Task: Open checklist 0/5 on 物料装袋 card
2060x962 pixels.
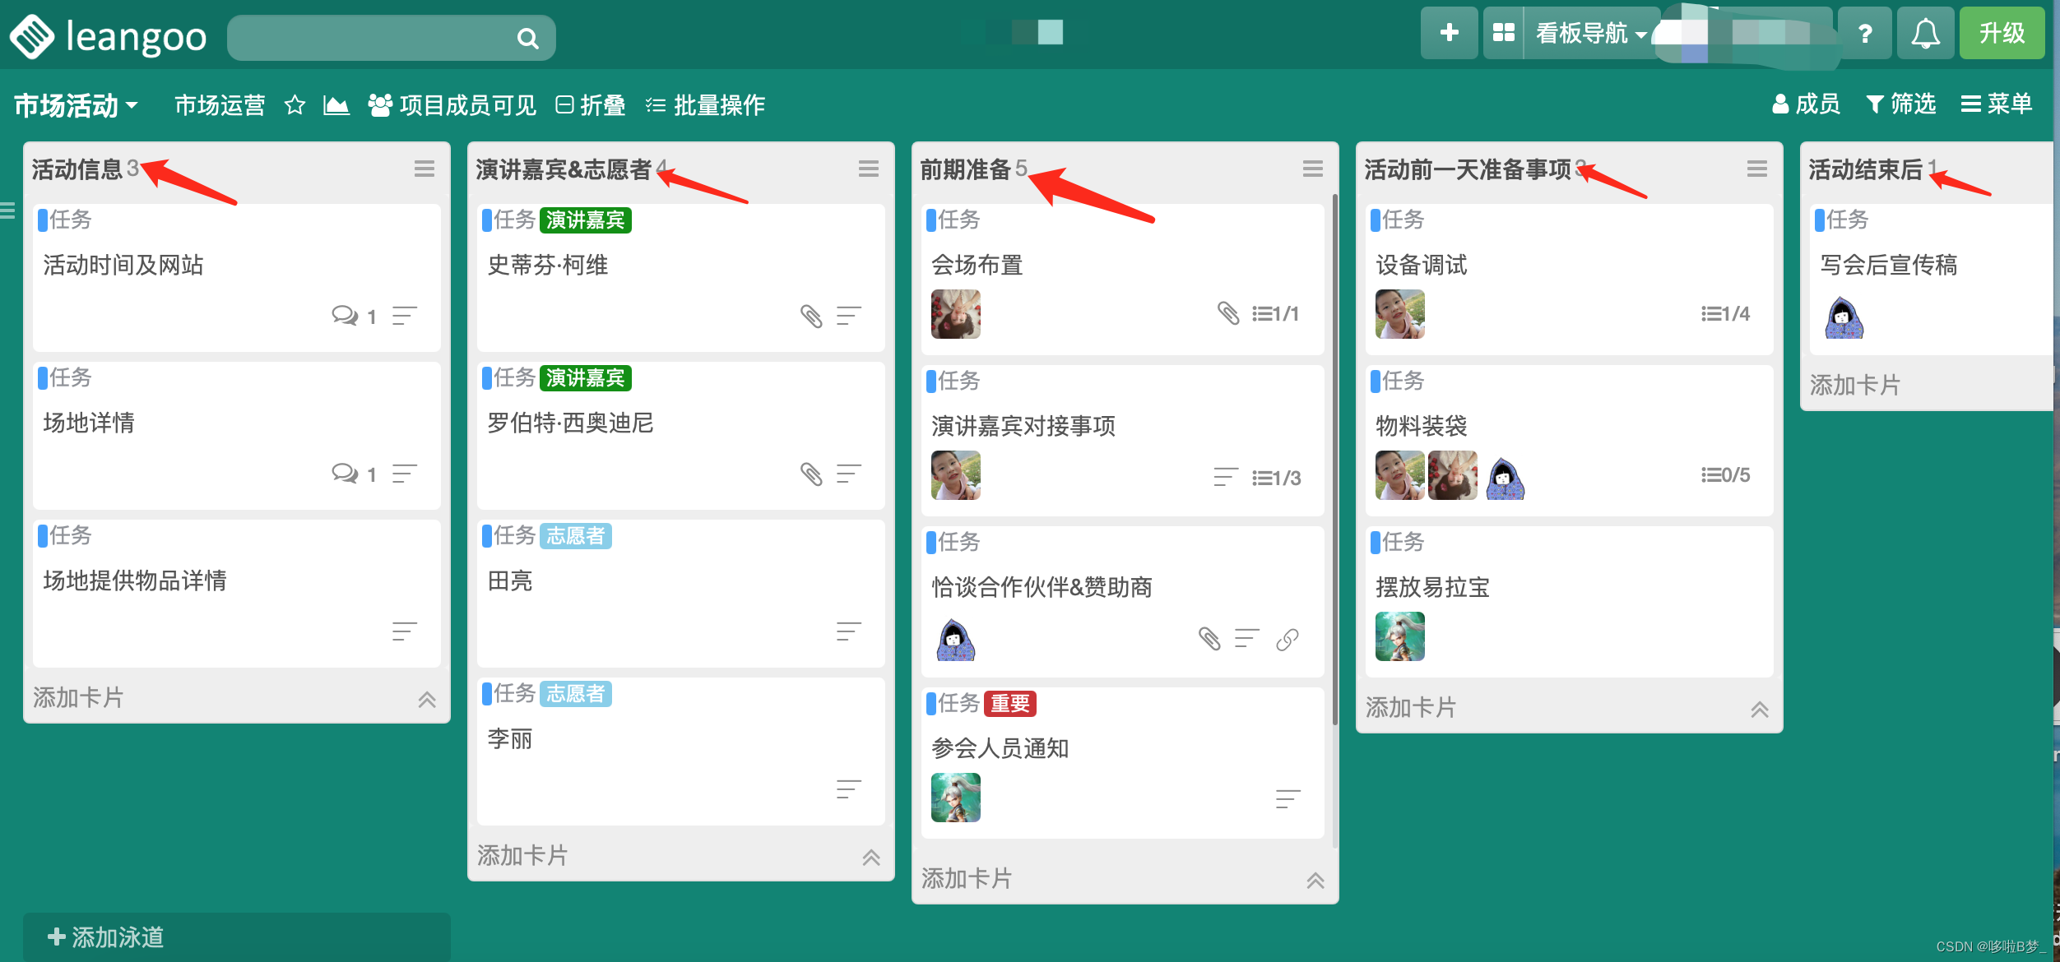Action: [1725, 474]
